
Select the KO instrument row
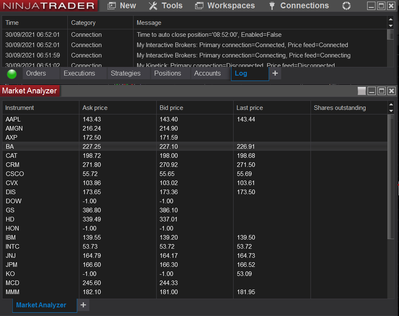[195, 274]
